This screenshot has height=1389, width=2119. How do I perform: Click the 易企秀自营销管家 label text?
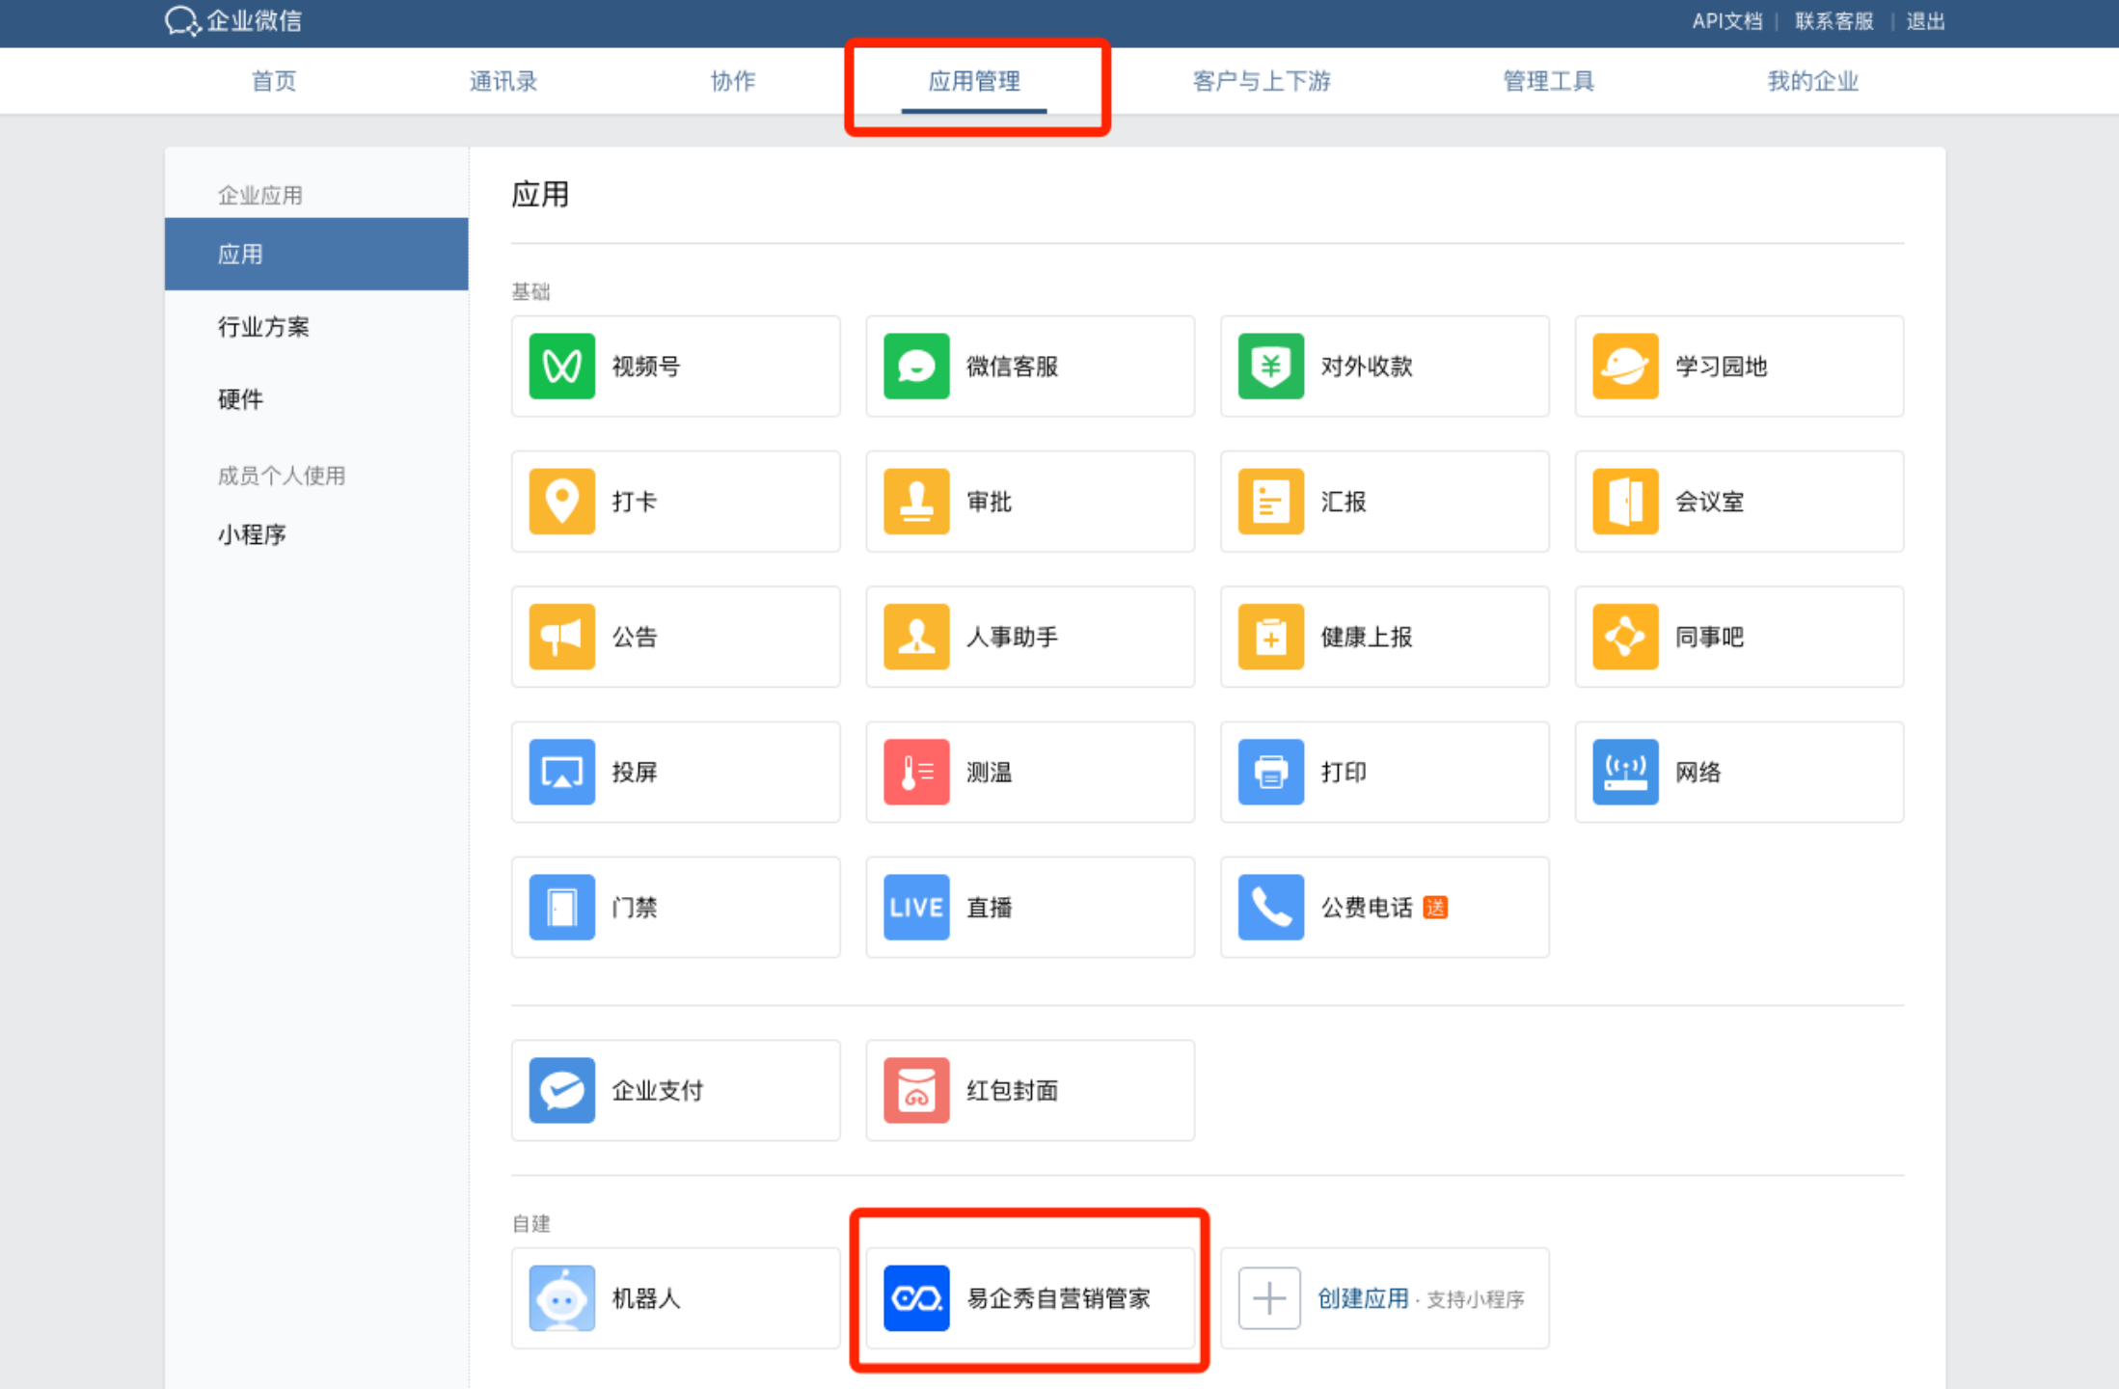(1059, 1298)
